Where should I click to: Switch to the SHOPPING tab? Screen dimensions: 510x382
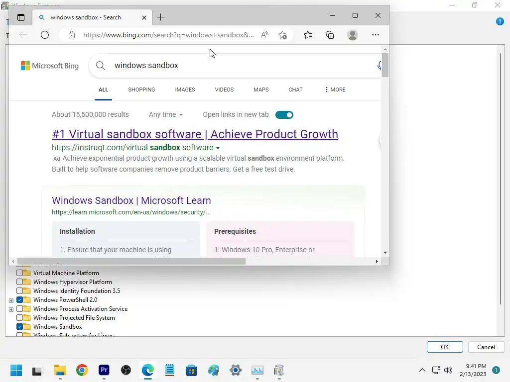pyautogui.click(x=141, y=90)
